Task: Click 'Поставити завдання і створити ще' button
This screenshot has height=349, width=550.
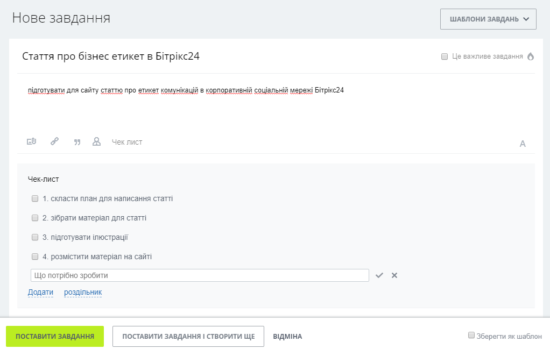Action: (188, 337)
